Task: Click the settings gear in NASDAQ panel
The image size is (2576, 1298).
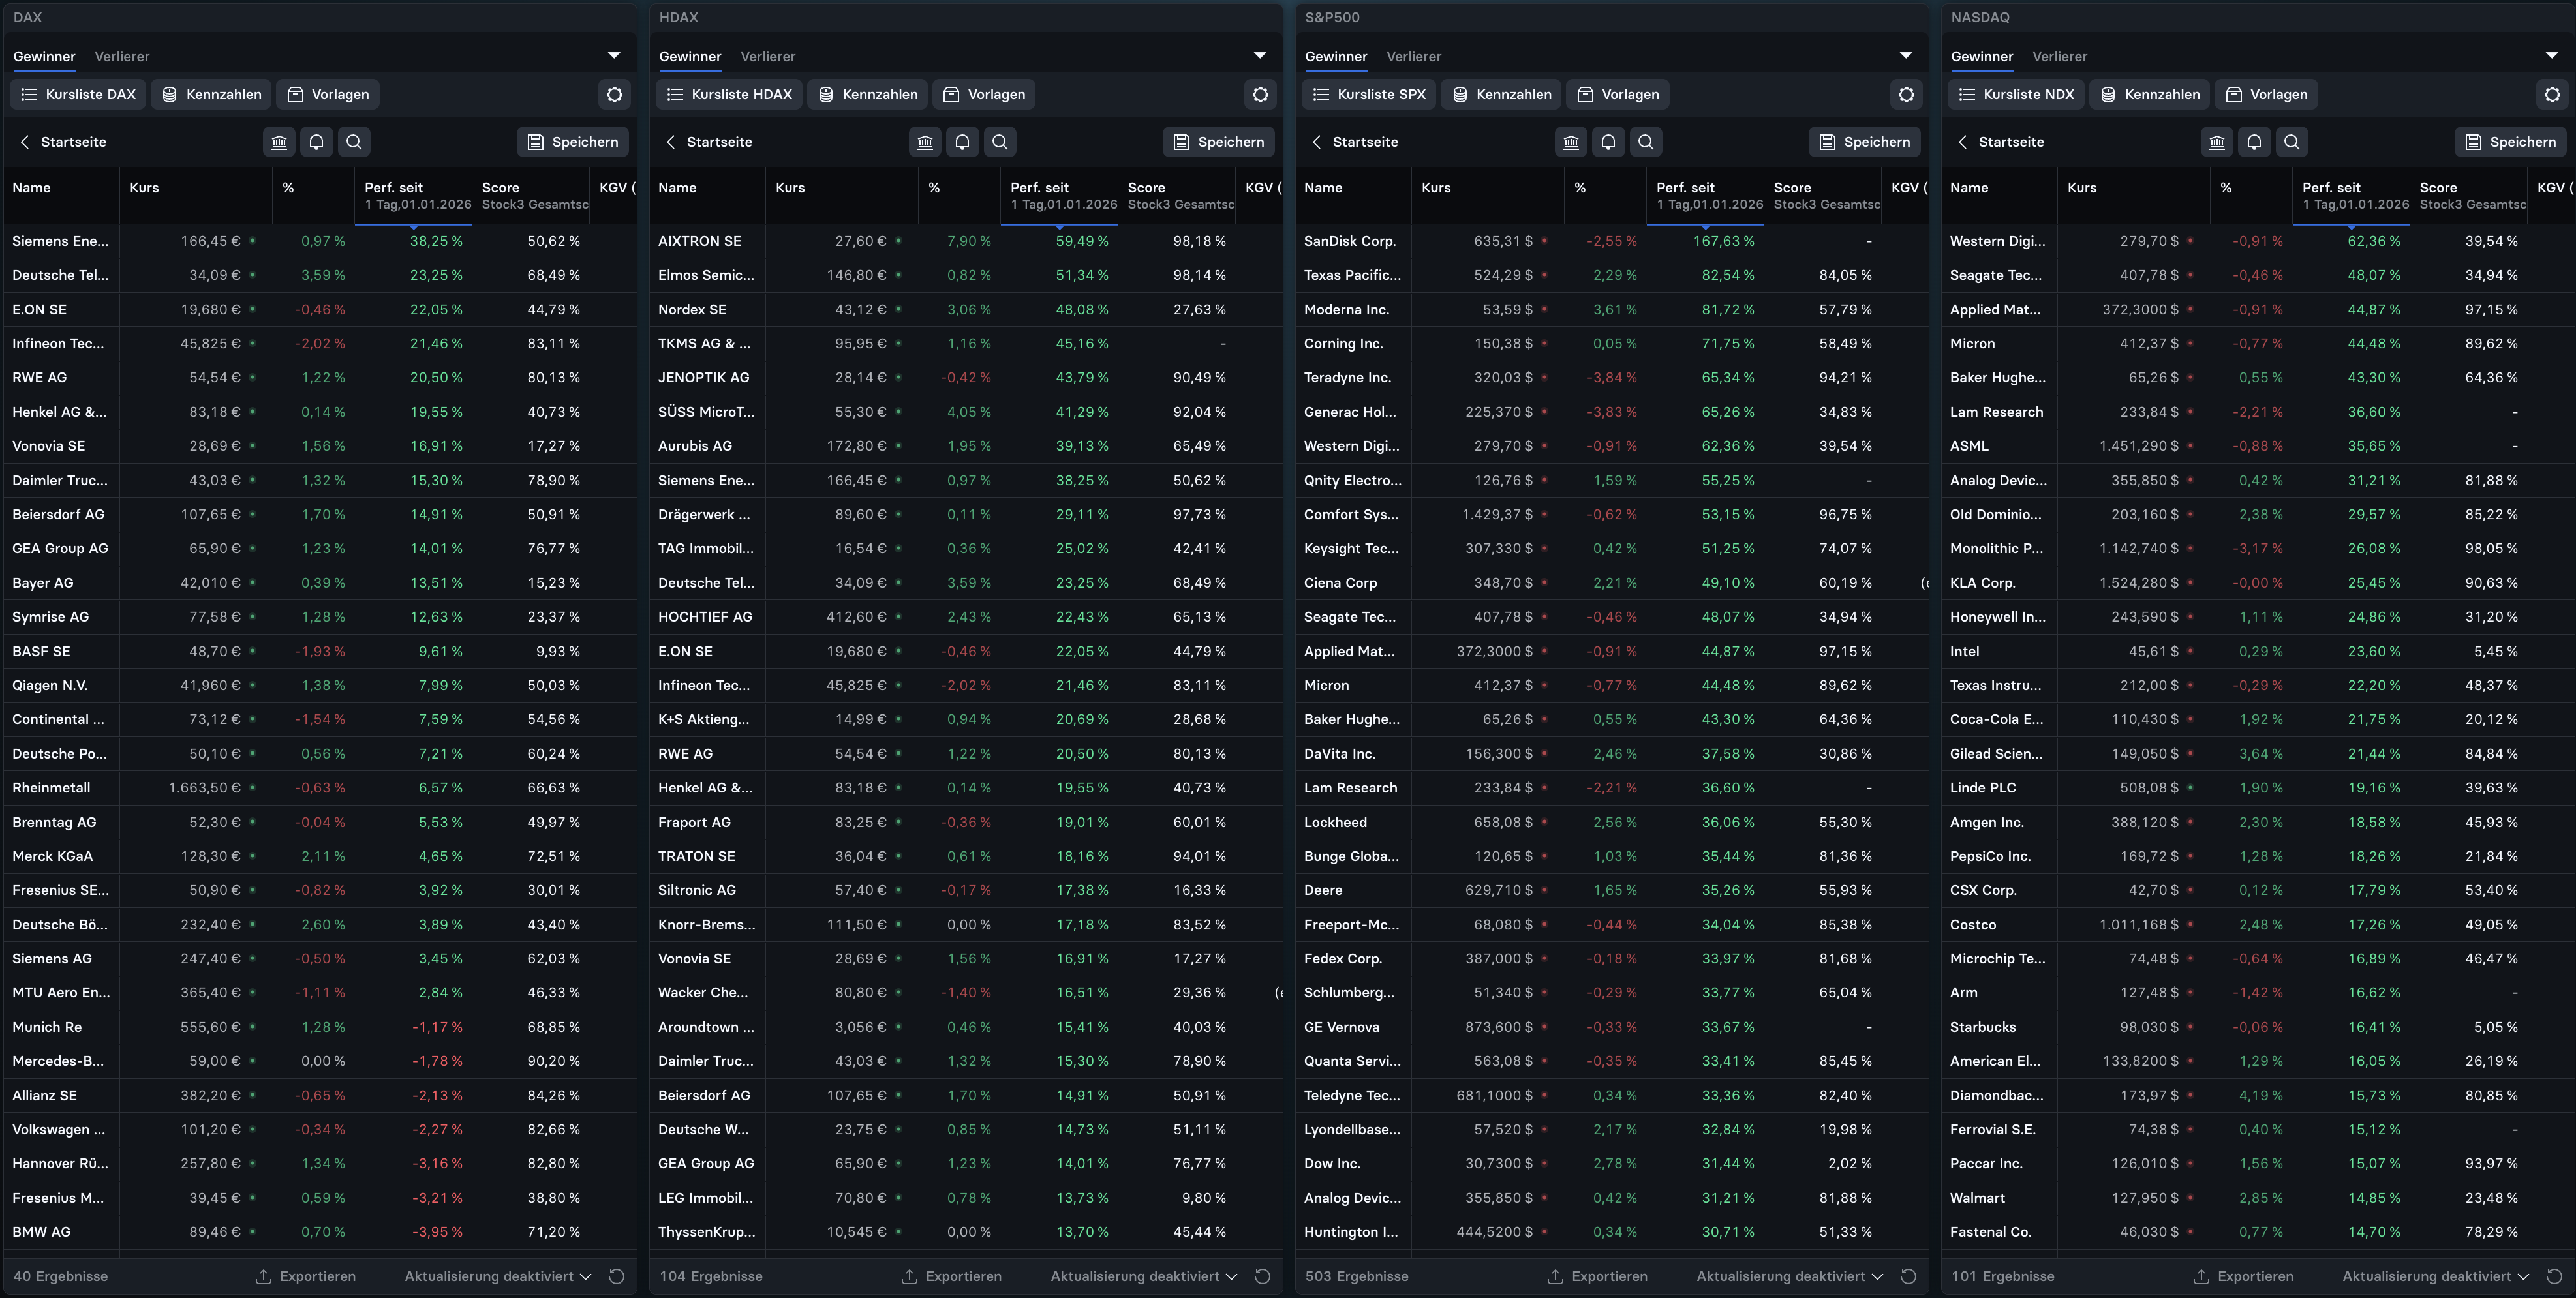Action: [x=2552, y=94]
